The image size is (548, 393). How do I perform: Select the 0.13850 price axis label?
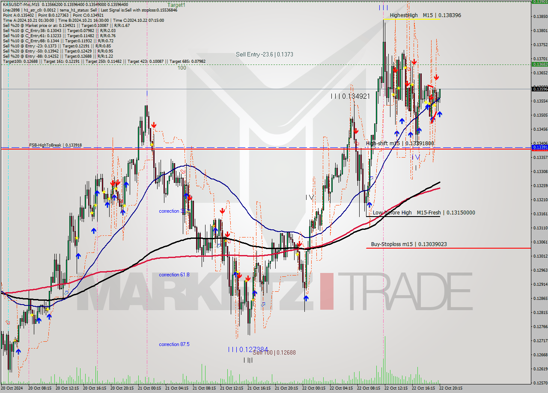coord(540,17)
